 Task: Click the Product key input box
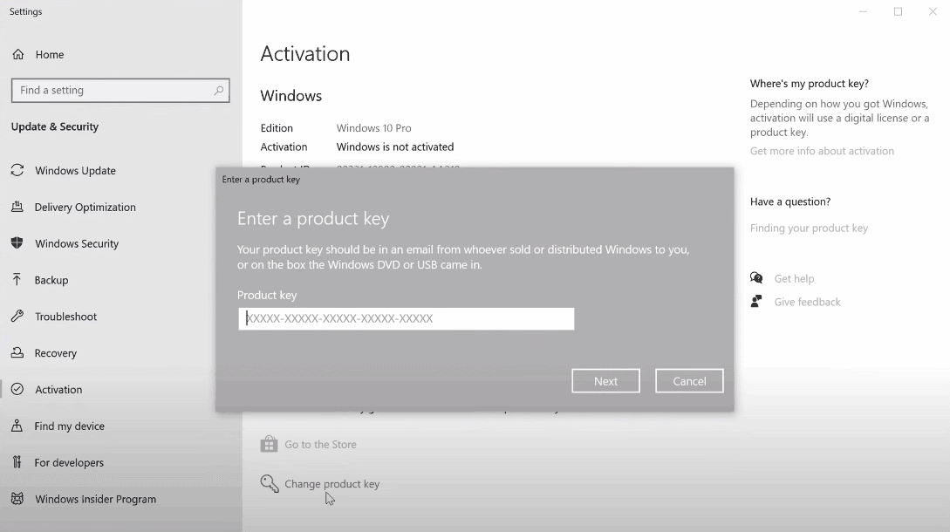tap(406, 318)
